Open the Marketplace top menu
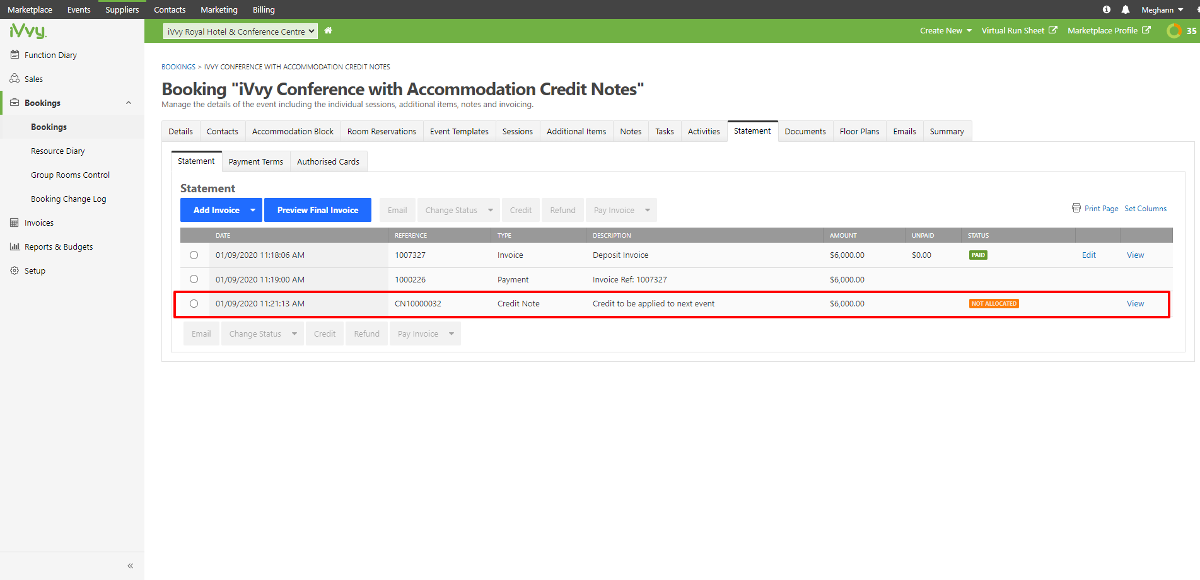The height and width of the screenshot is (580, 1200). [x=30, y=9]
